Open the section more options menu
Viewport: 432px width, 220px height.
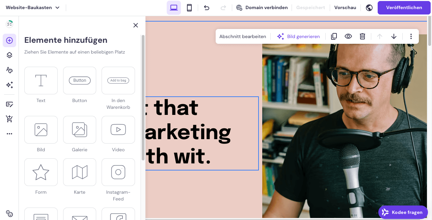tap(411, 36)
